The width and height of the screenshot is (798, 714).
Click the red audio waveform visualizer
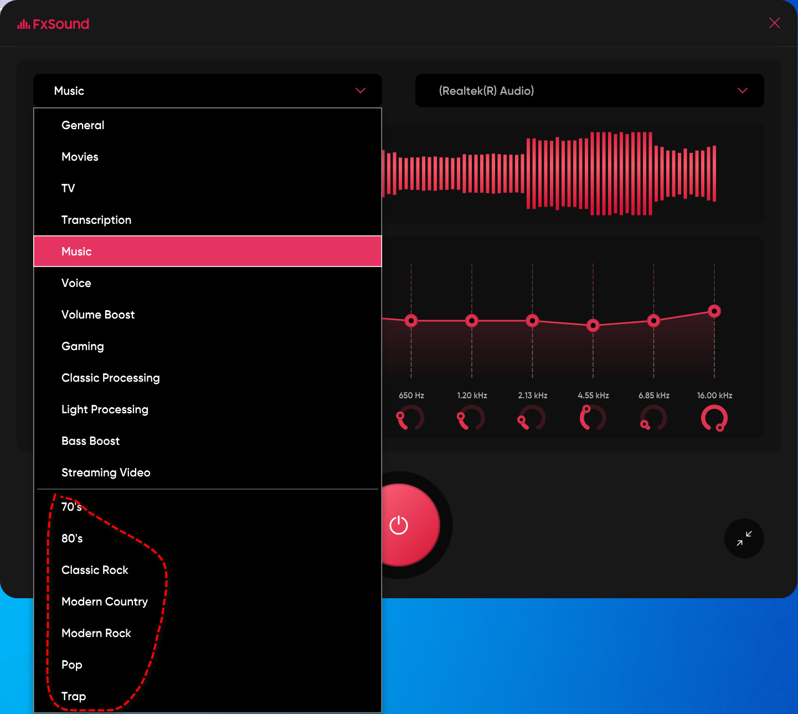click(549, 173)
